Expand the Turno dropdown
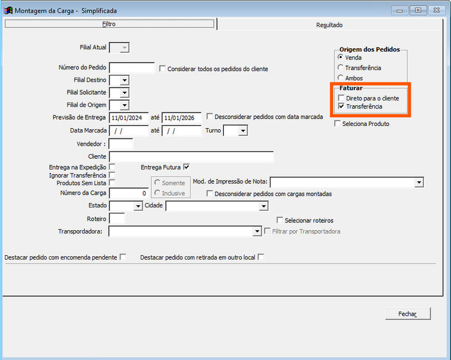This screenshot has width=451, height=360. click(243, 131)
